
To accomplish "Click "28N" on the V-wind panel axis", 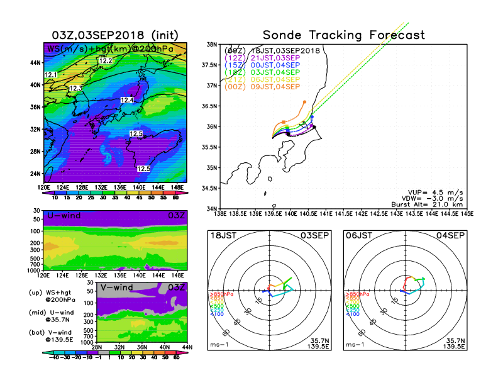I will [97, 347].
